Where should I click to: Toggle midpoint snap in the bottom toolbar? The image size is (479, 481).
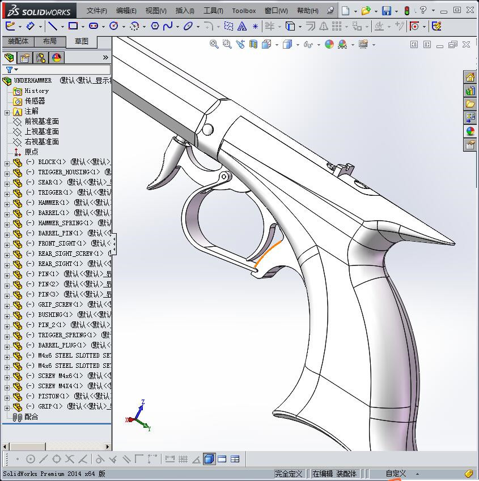[43, 459]
